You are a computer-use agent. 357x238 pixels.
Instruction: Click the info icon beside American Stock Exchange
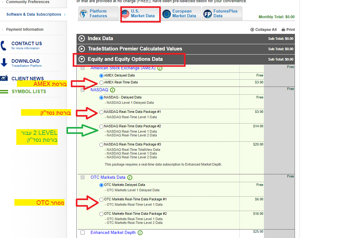pos(160,68)
